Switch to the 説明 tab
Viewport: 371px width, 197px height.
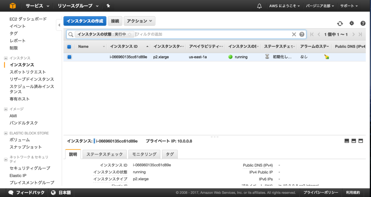click(x=73, y=154)
